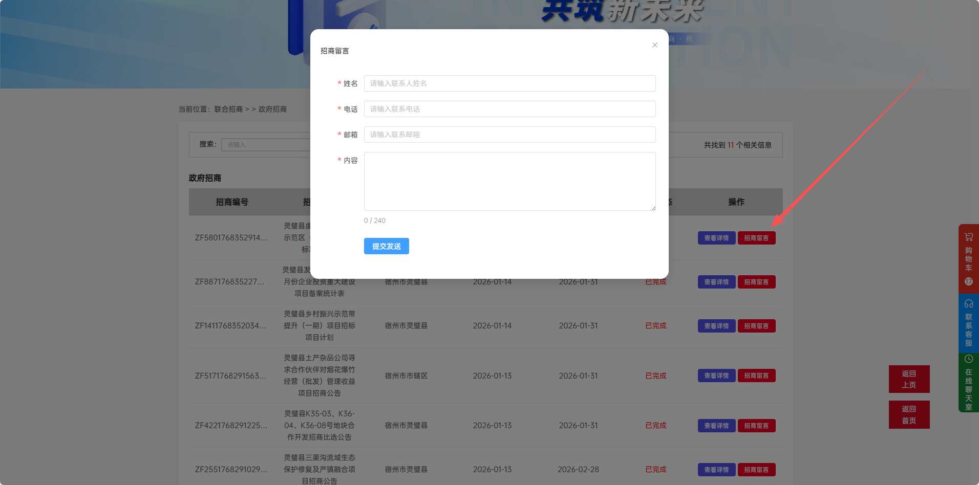Close the 招商留言 dialog with the X icon
The image size is (979, 485).
point(654,45)
